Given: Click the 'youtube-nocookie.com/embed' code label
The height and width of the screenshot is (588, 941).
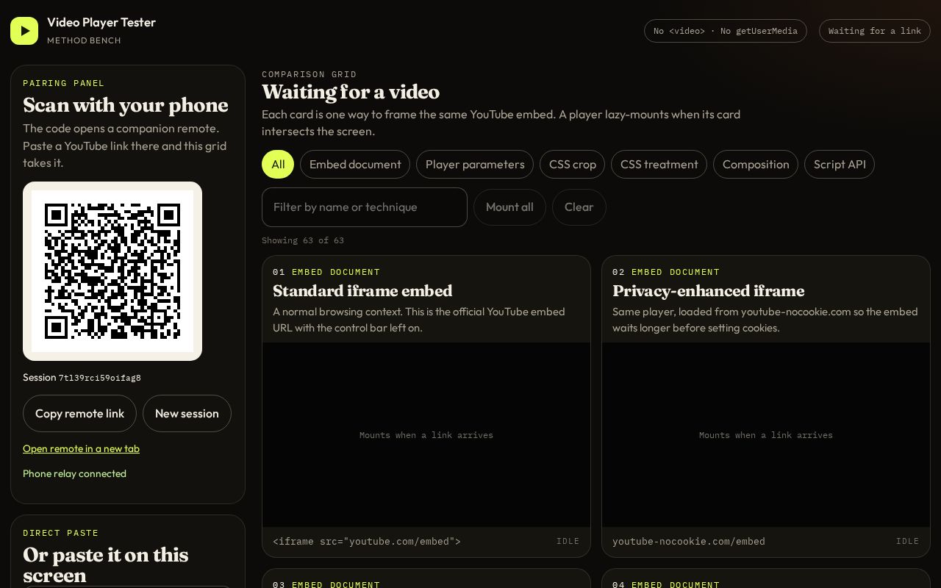Looking at the screenshot, I should (x=689, y=542).
